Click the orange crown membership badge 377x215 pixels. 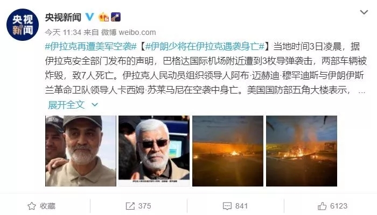[x=104, y=17]
